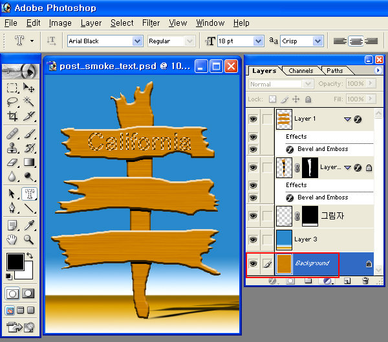Screen dimensions: 388x342
Task: Open the Image menu
Action: coord(60,23)
